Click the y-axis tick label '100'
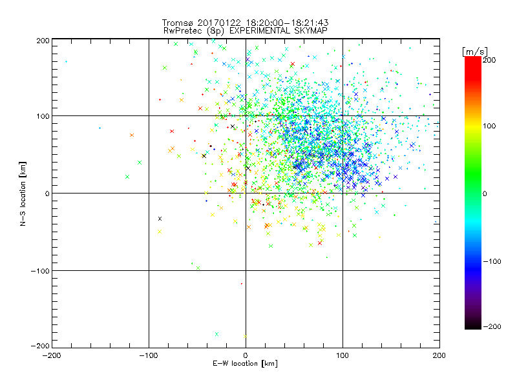This screenshot has width=517, height=387. [x=43, y=116]
